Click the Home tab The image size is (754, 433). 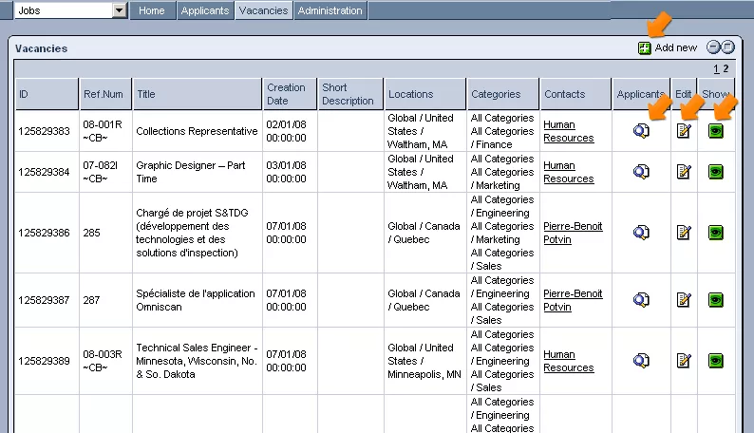point(151,10)
